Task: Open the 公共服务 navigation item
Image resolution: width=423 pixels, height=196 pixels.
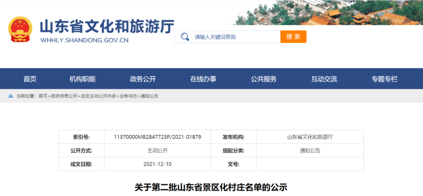Action: tap(264, 79)
